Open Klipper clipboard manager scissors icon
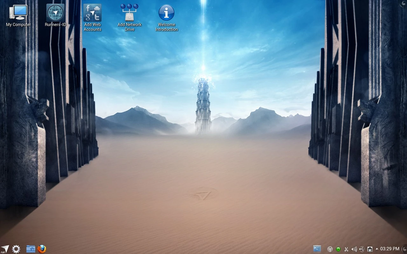The height and width of the screenshot is (254, 407). pyautogui.click(x=346, y=249)
